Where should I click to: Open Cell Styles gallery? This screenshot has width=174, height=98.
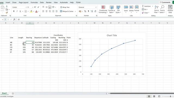[x=118, y=9]
